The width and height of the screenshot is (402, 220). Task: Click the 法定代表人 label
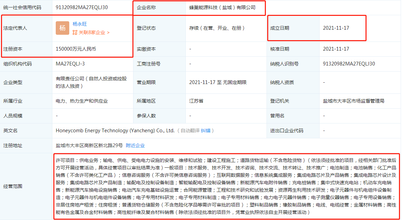(15, 28)
